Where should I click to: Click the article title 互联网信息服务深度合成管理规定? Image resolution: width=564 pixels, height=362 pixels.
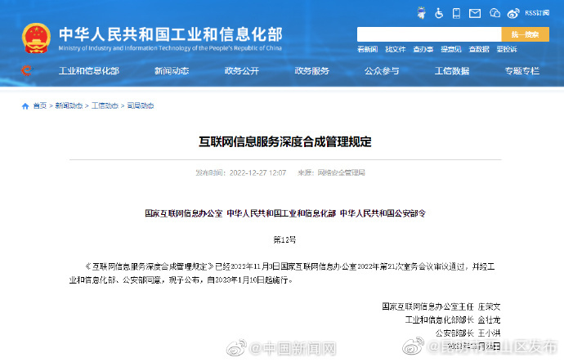[285, 141]
